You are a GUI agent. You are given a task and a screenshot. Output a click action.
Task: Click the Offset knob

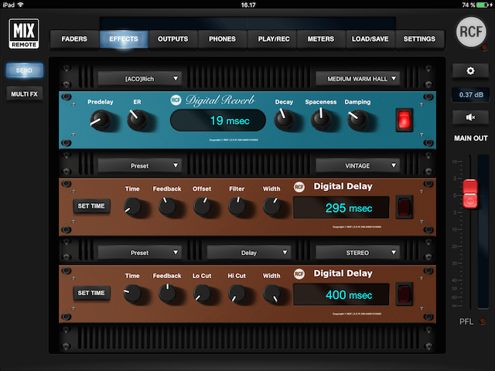(x=202, y=207)
